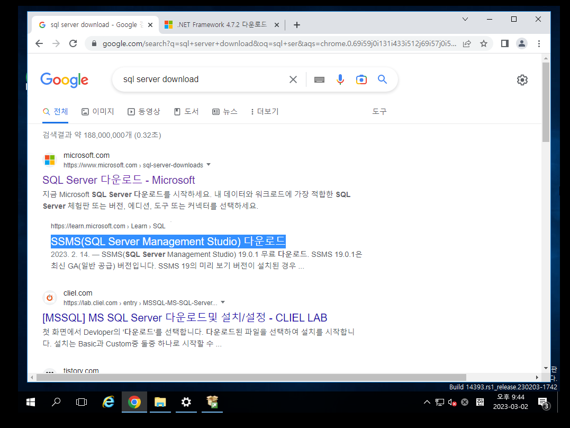Select the 전체 search tab
This screenshot has height=428, width=570.
(x=55, y=112)
